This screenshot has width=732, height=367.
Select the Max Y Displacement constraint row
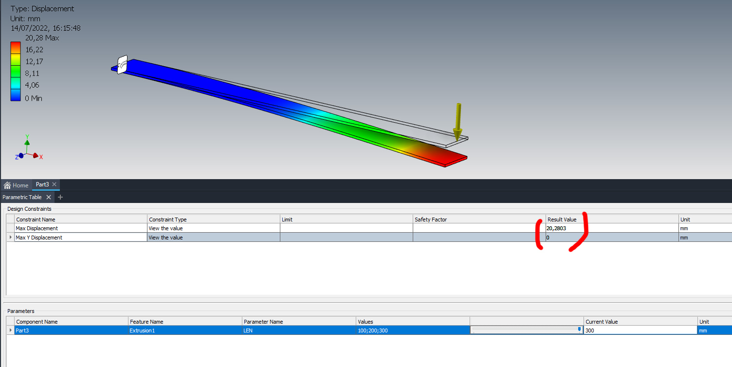pyautogui.click(x=80, y=238)
